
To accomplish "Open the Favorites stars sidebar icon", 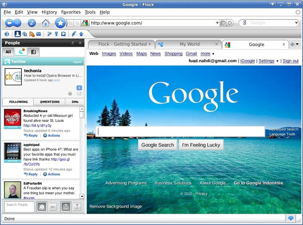I will (49, 34).
